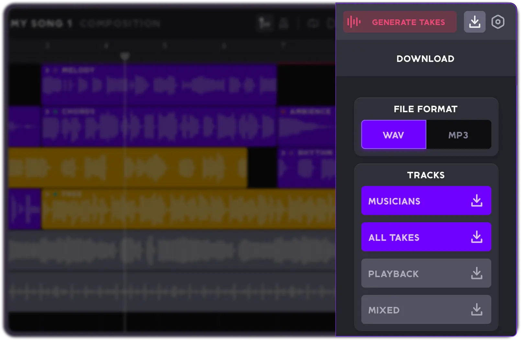
Task: Switch the file format to MP3
Action: click(458, 134)
